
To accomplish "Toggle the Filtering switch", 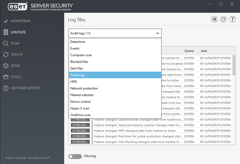I will click(75, 156).
